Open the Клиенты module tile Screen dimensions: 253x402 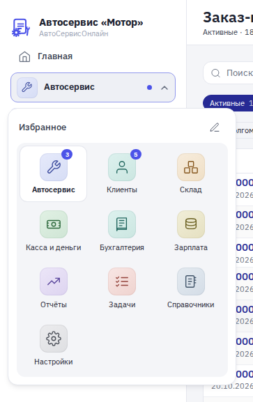122,173
